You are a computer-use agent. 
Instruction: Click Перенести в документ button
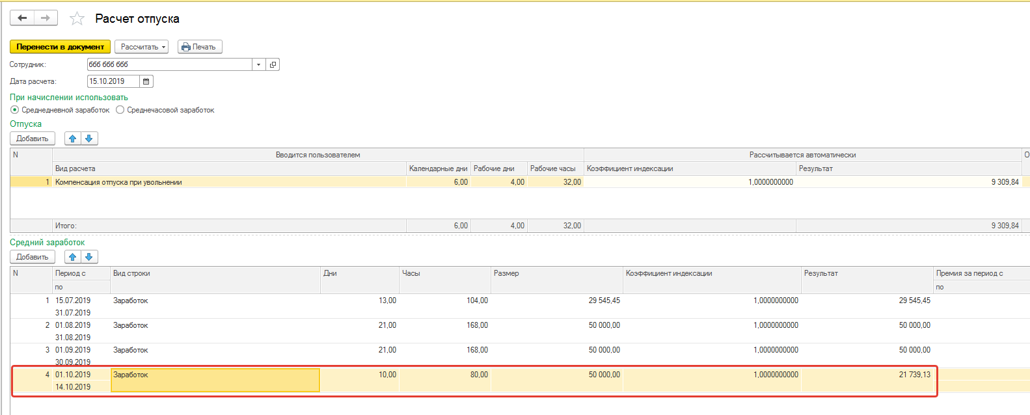tap(60, 47)
